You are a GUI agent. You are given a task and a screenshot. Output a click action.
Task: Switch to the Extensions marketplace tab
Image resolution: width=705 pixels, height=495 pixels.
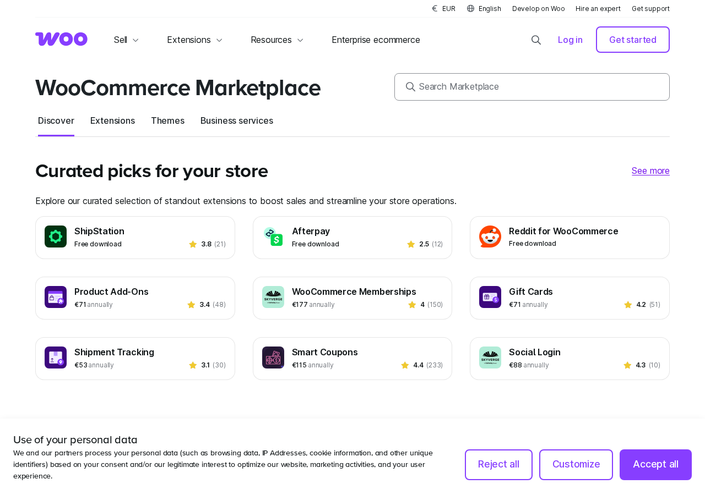112,120
